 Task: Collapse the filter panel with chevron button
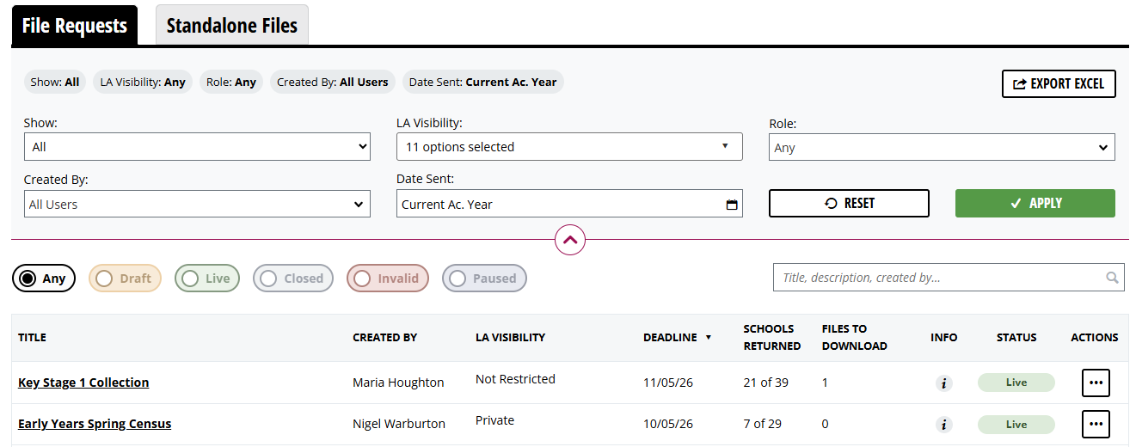[x=570, y=240]
